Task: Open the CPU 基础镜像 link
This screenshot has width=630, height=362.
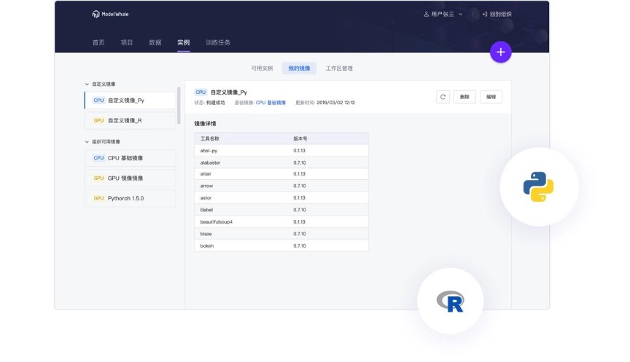Action: coord(271,103)
